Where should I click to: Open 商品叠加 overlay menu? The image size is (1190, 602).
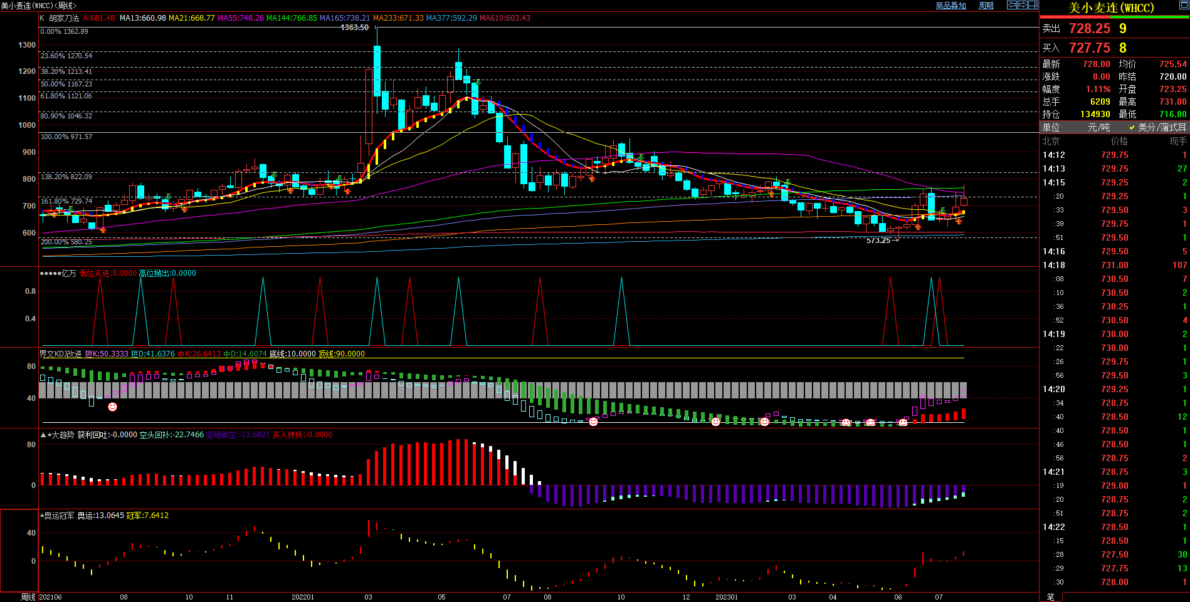tap(950, 6)
